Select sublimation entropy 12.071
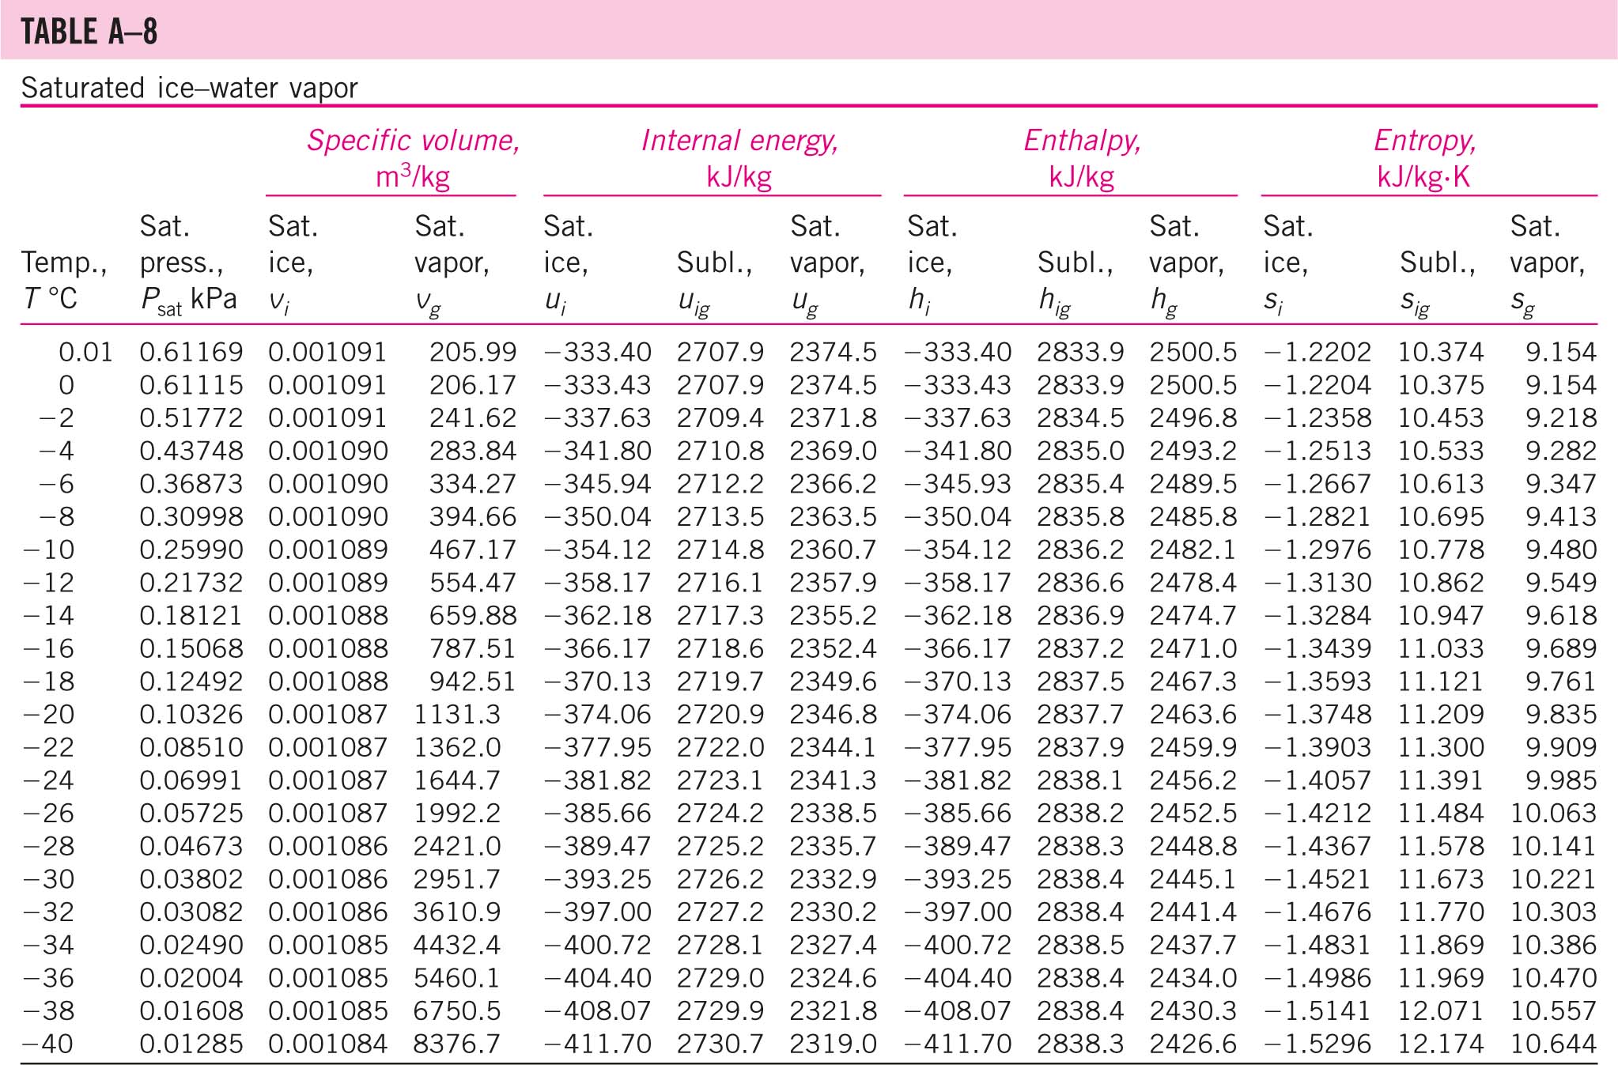The image size is (1618, 1065). click(1441, 1010)
